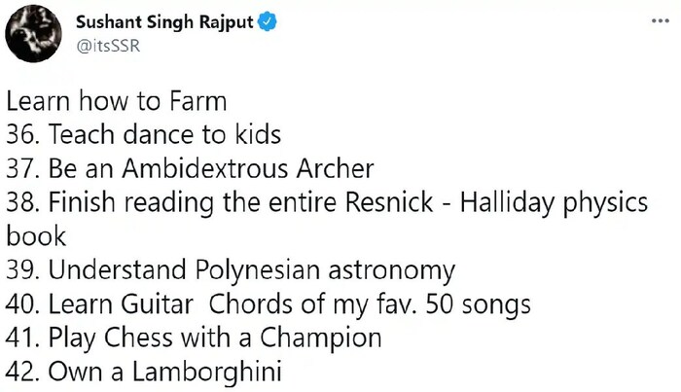Click the word "Polynesian" in item 39
Screen dimensions: 681x392
coord(255,269)
